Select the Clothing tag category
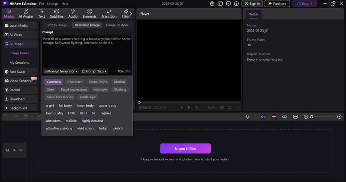 tap(120, 90)
